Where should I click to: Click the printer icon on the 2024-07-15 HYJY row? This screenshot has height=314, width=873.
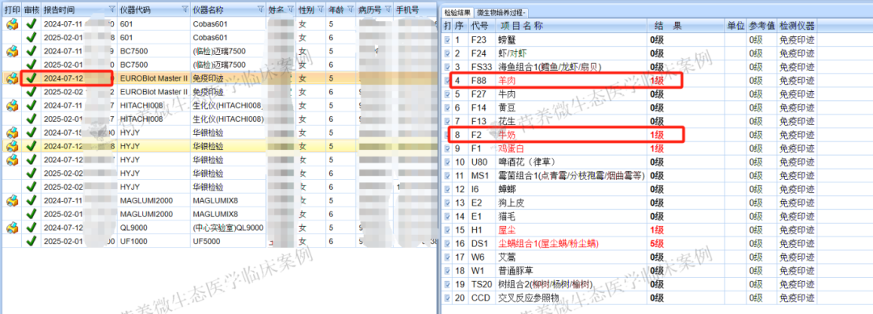[11, 133]
